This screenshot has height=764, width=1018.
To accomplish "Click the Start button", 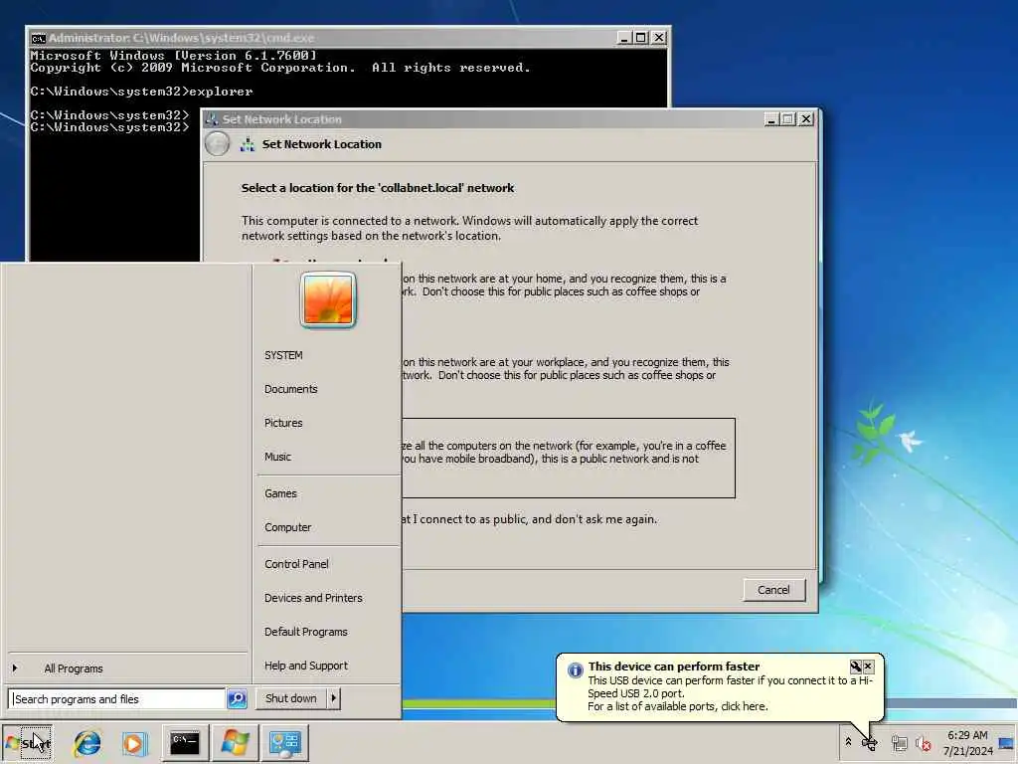I will pyautogui.click(x=27, y=742).
